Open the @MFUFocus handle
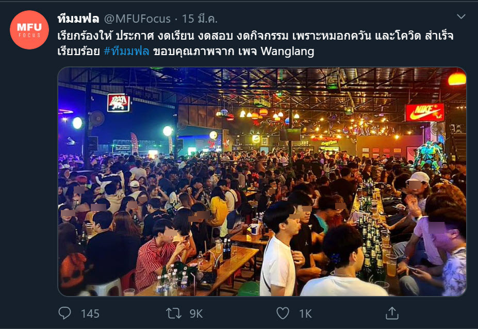 pyautogui.click(x=137, y=19)
